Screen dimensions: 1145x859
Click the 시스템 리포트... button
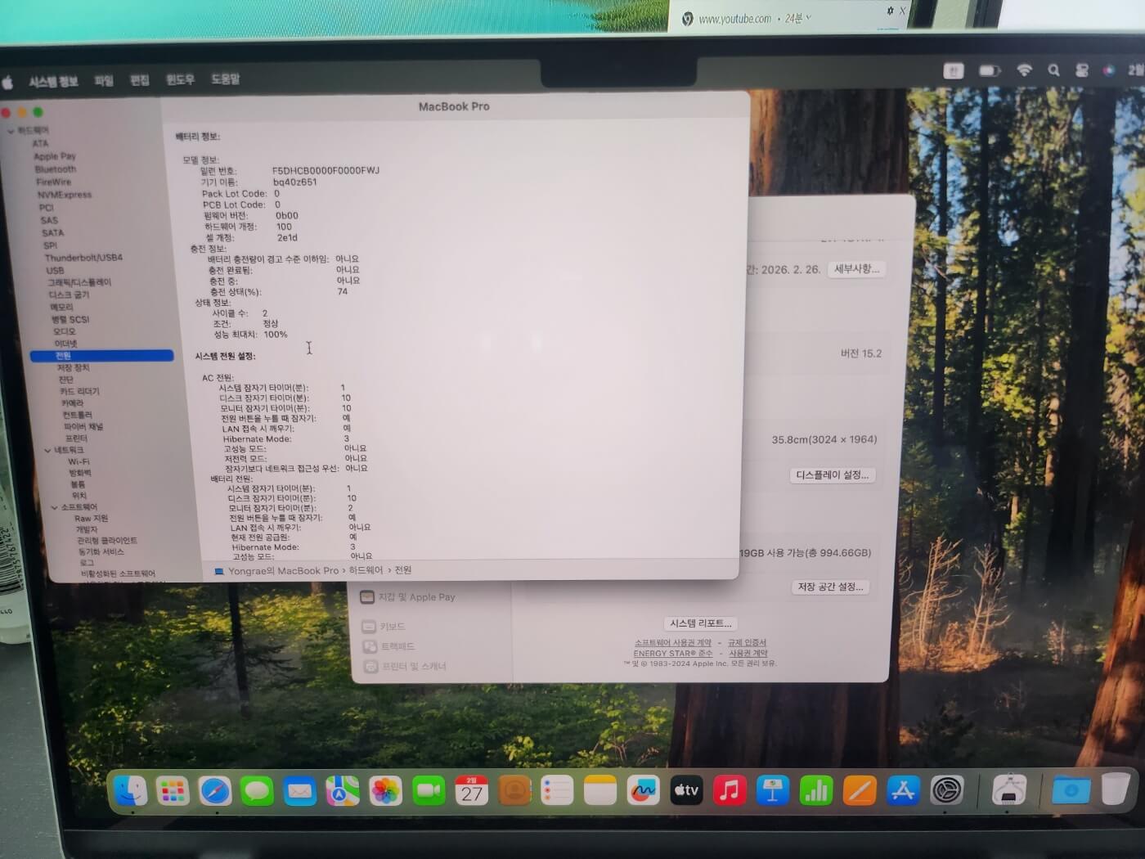(701, 623)
